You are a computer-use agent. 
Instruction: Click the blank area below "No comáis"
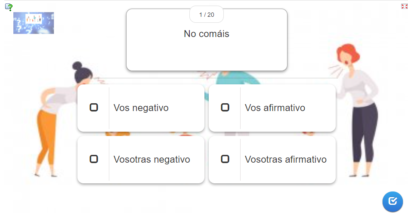click(x=207, y=55)
